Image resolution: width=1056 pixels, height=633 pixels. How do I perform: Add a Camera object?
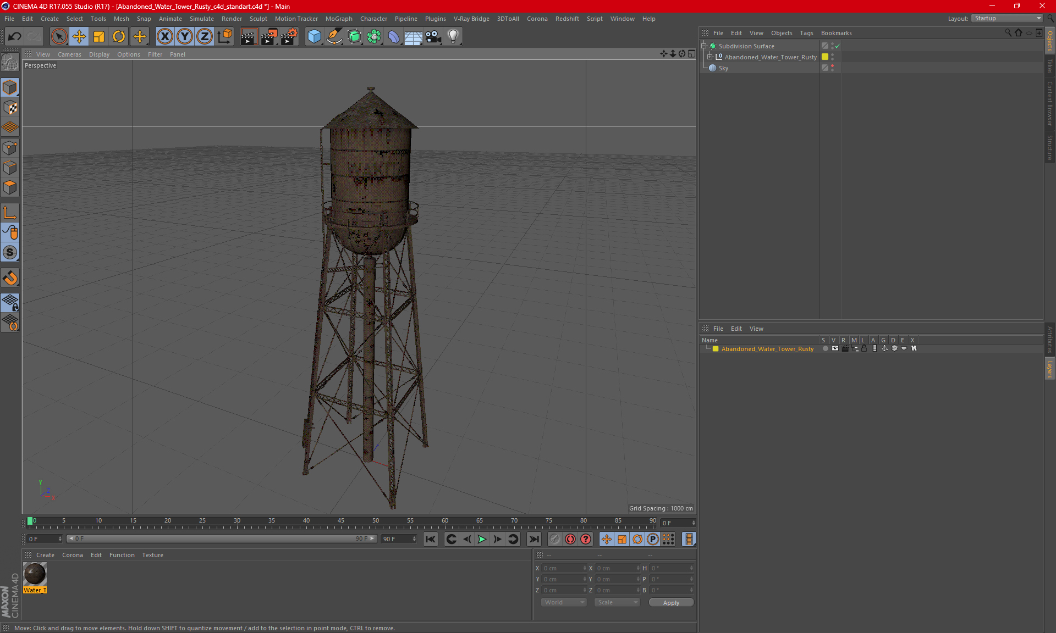coord(433,37)
